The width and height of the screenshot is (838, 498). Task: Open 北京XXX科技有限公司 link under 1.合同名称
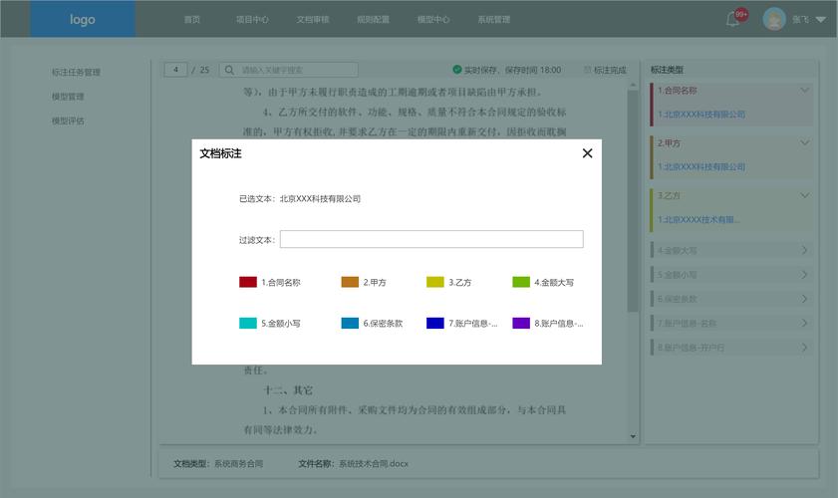click(x=701, y=115)
